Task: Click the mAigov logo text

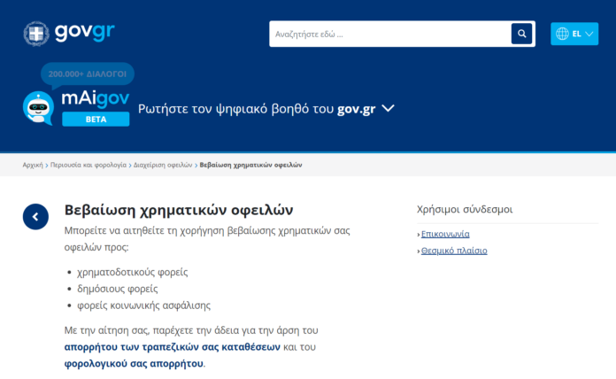Action: [x=96, y=98]
